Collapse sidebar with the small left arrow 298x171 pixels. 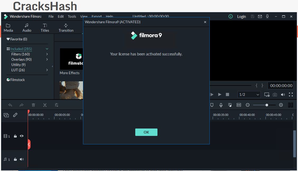(52, 66)
